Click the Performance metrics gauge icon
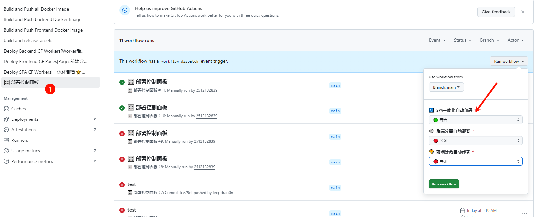 6,161
